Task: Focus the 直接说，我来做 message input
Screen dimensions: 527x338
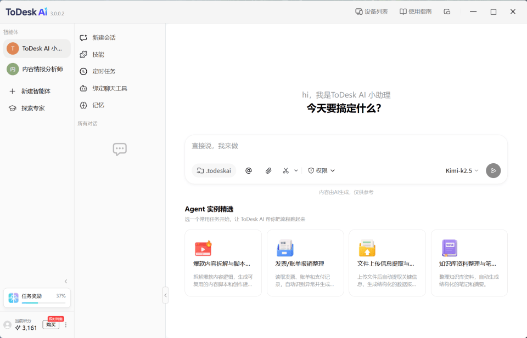Action: point(346,146)
